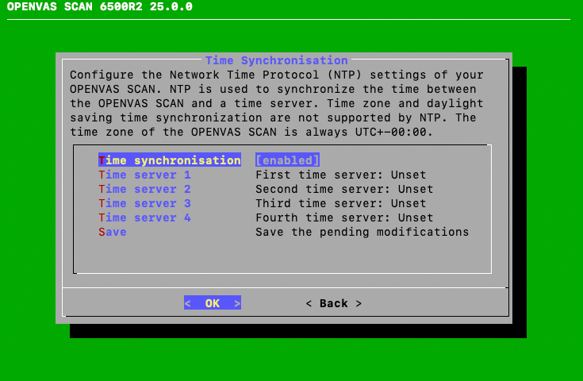
Task: Click the 'Second time server: Unset' value
Action: tap(344, 189)
